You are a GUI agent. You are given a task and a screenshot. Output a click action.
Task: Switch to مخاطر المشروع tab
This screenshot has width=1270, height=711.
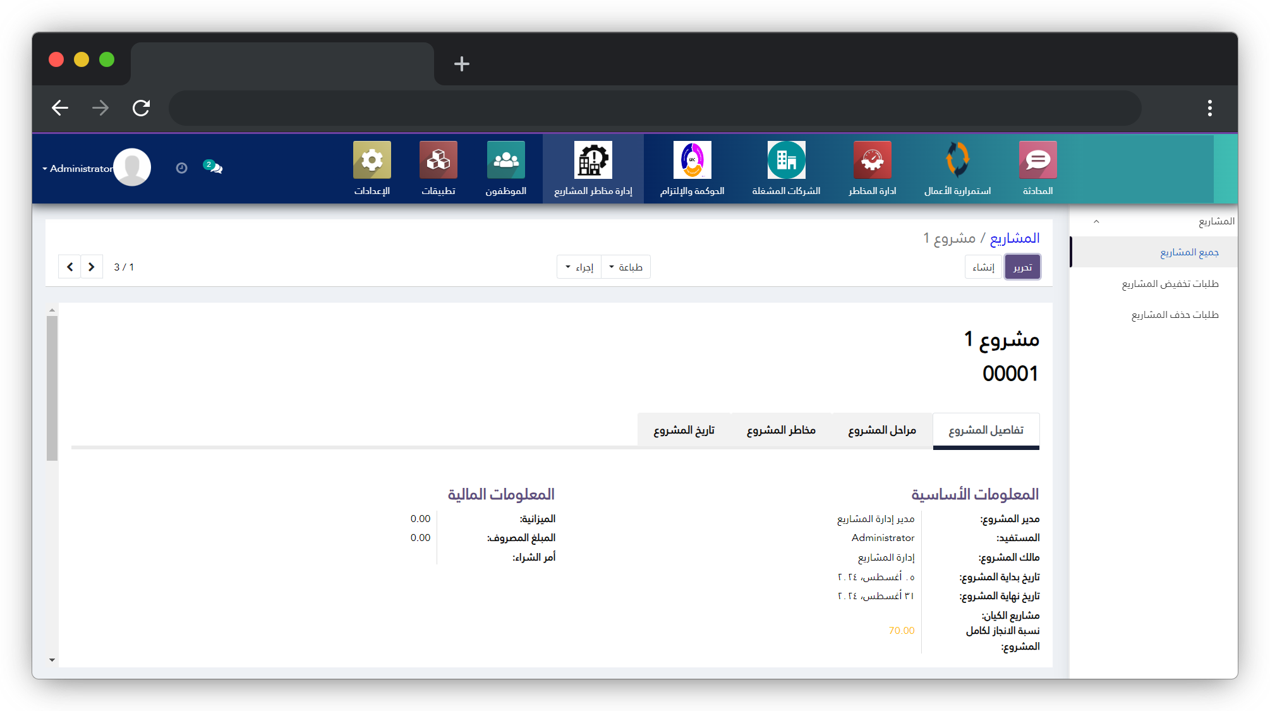[x=781, y=430]
